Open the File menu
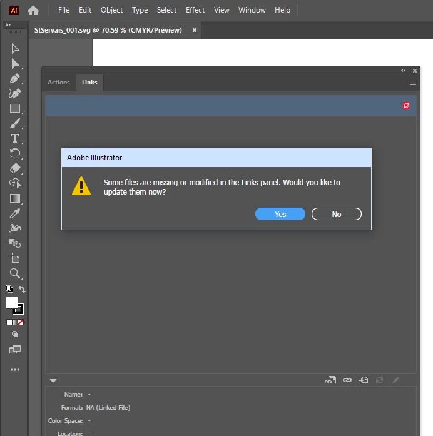Screen dimensions: 433x436 tap(64, 10)
